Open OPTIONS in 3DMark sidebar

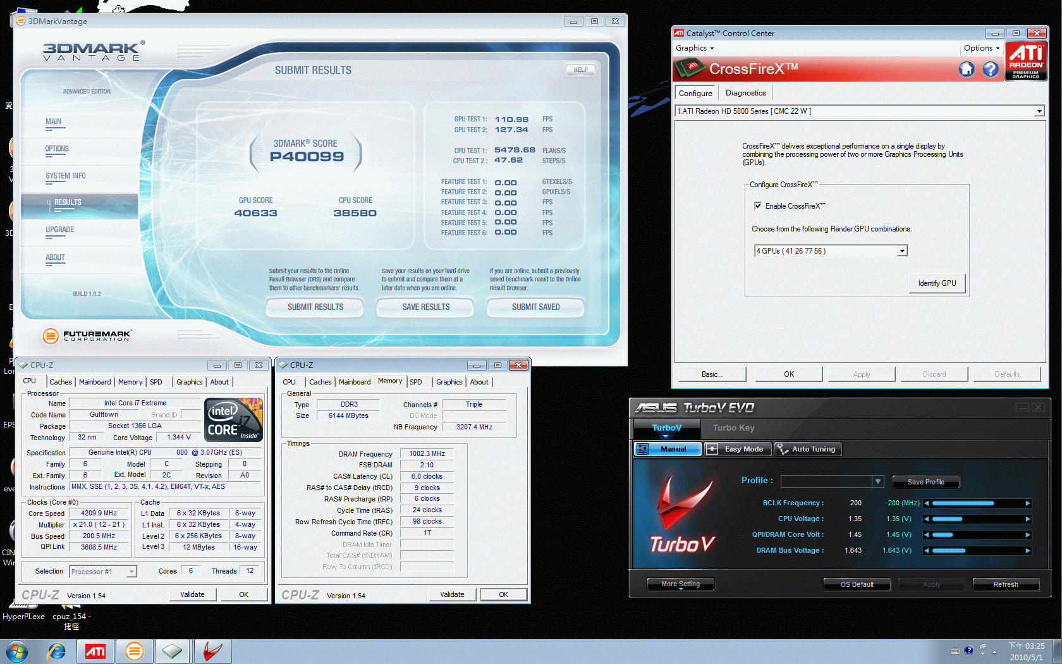pos(57,149)
